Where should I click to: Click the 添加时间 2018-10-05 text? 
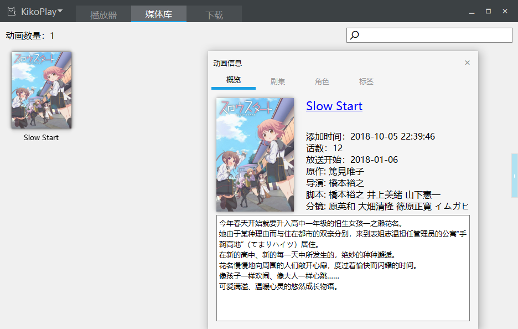370,137
